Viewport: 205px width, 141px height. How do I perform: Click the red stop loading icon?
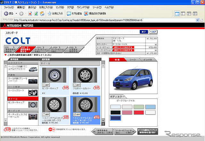30,13
